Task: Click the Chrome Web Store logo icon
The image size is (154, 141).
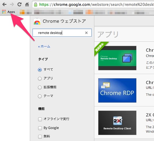Action: coord(37,21)
